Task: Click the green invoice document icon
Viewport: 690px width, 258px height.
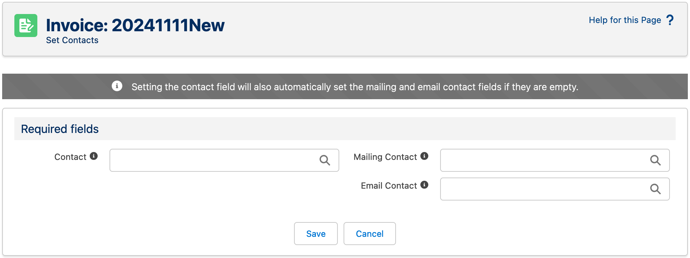Action: tap(25, 26)
